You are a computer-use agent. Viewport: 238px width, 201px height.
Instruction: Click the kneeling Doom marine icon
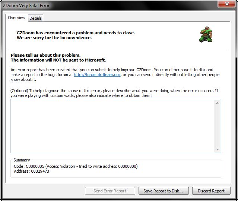(206, 34)
